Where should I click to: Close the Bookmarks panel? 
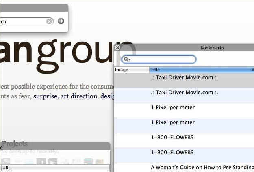coord(117,47)
